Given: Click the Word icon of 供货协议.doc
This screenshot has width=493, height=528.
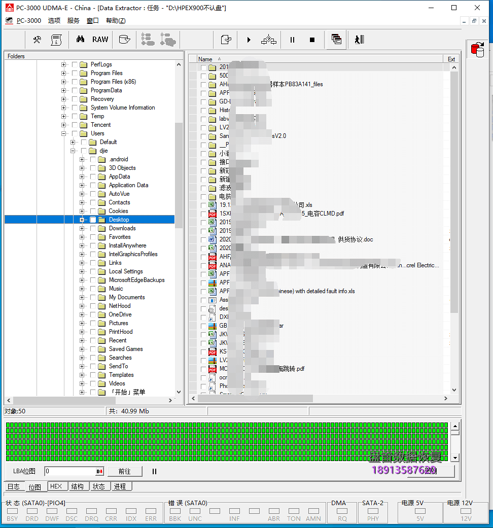Looking at the screenshot, I should click(x=212, y=239).
